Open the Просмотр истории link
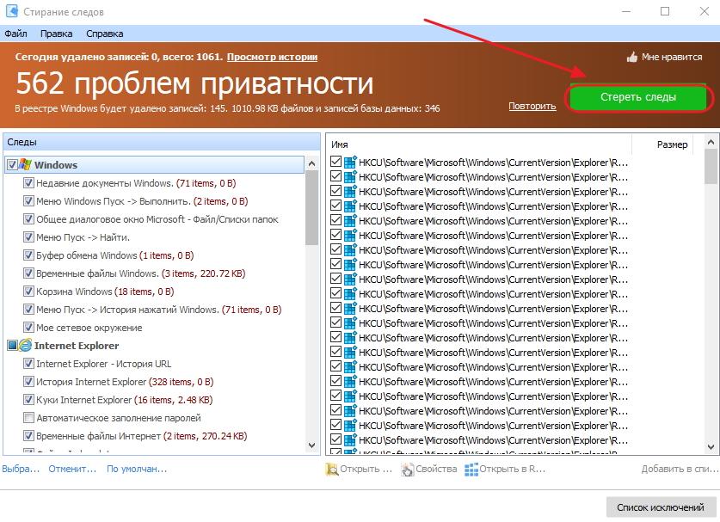The width and height of the screenshot is (720, 522). click(272, 57)
